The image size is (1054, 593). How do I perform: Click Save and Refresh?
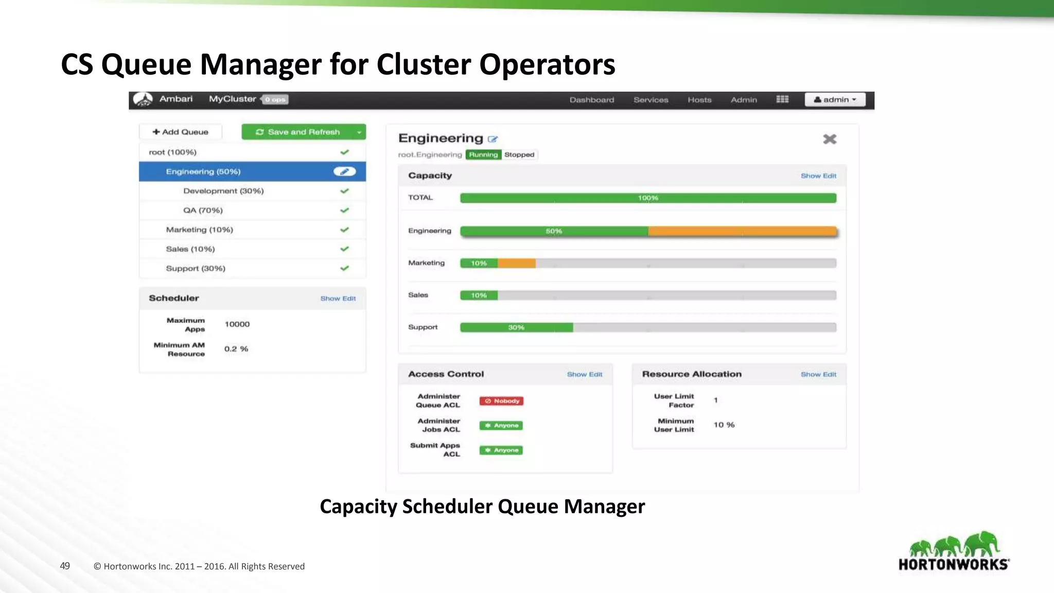[x=298, y=132]
